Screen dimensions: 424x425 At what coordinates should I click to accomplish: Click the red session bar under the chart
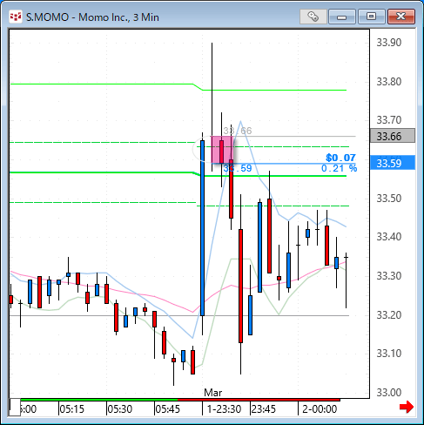point(259,400)
